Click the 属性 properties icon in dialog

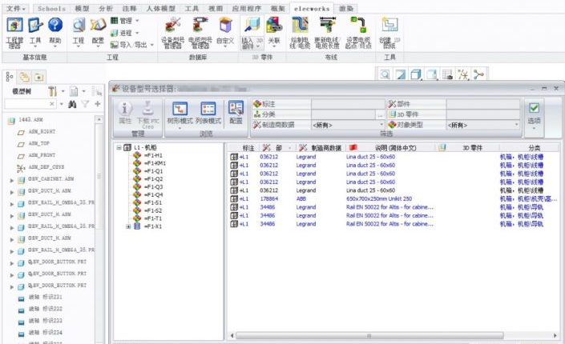[x=125, y=108]
